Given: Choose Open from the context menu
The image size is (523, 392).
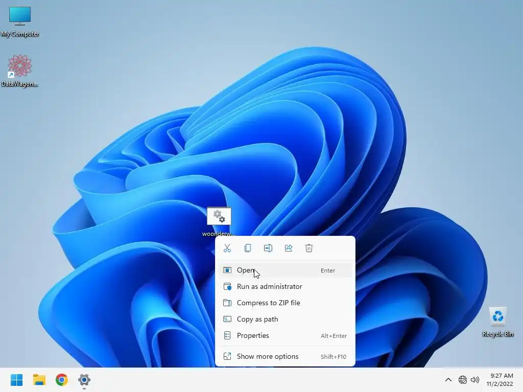Looking at the screenshot, I should click(x=285, y=271).
